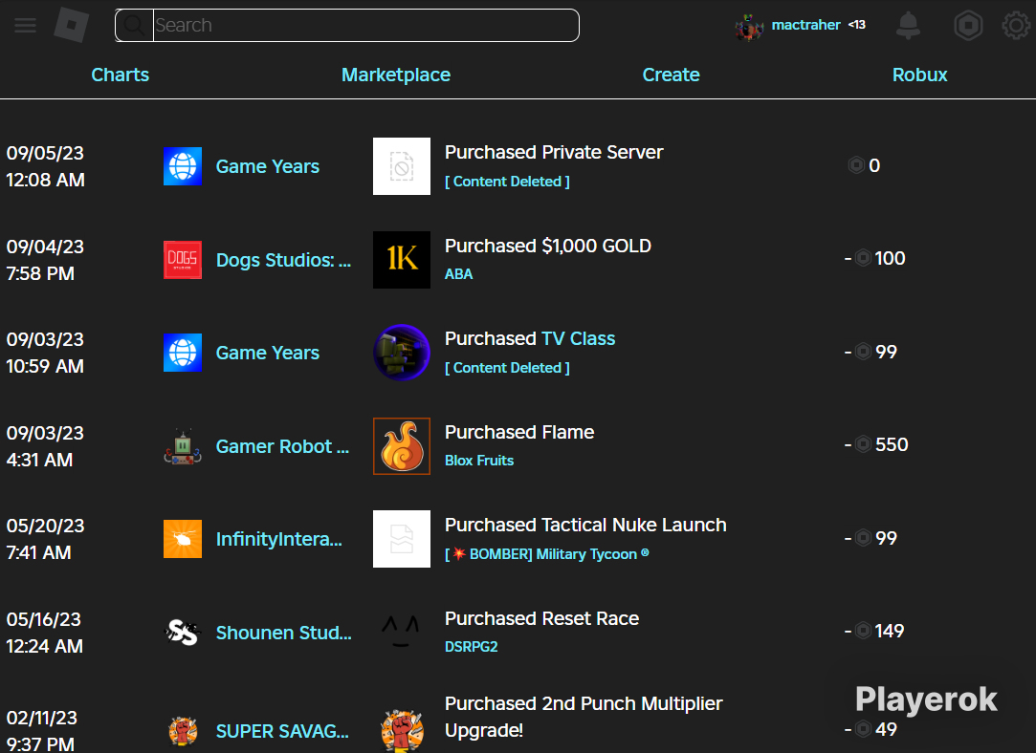1036x753 pixels.
Task: Go to the Create tab
Action: click(x=671, y=75)
